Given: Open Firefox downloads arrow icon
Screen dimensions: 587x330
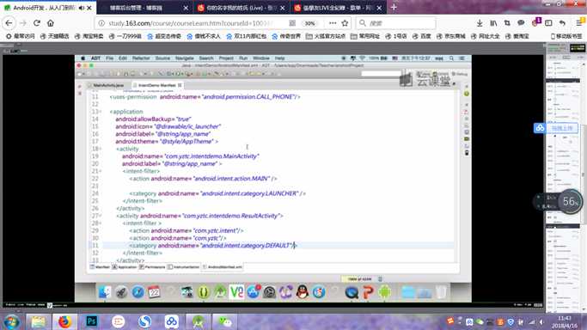Looking at the screenshot, I should click(x=480, y=23).
